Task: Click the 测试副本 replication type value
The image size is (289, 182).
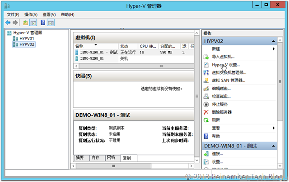Action: [x=117, y=128]
